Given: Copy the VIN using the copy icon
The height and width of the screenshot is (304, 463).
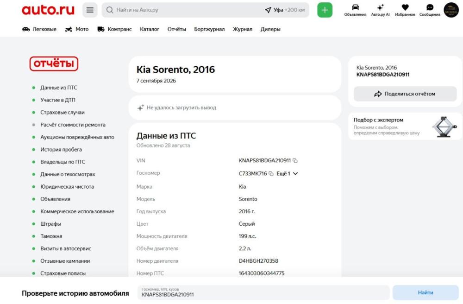Looking at the screenshot, I should (x=295, y=161).
